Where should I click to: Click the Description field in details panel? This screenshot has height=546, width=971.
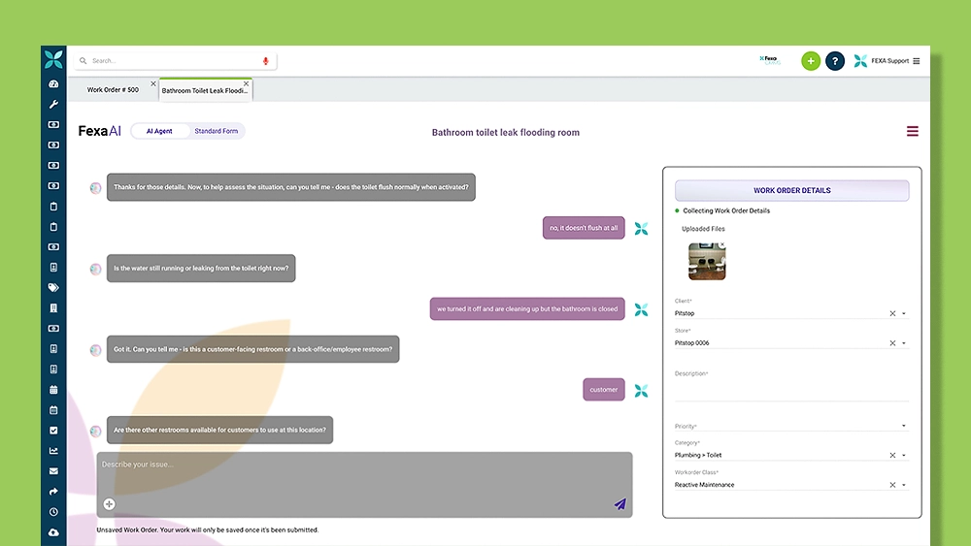791,390
